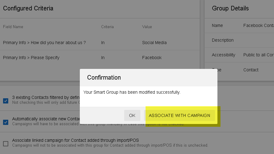Click the Criteria column header
The width and height of the screenshot is (274, 154).
[107, 27]
